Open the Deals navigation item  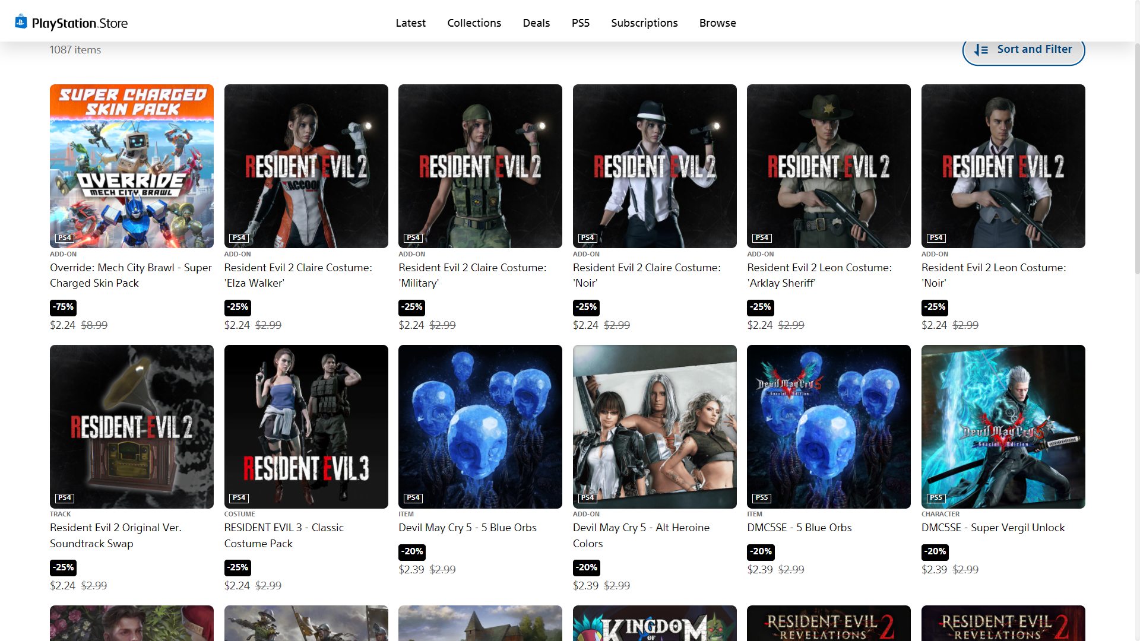point(536,23)
